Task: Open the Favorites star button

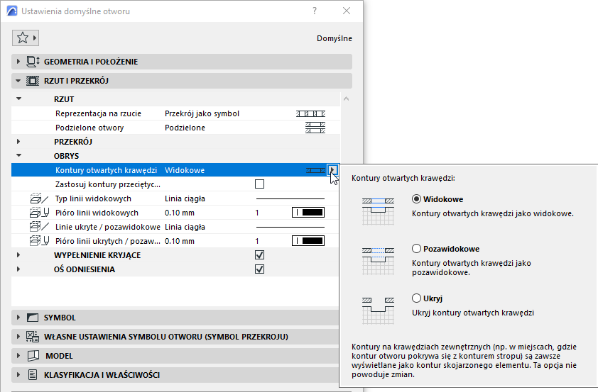Action: point(26,38)
